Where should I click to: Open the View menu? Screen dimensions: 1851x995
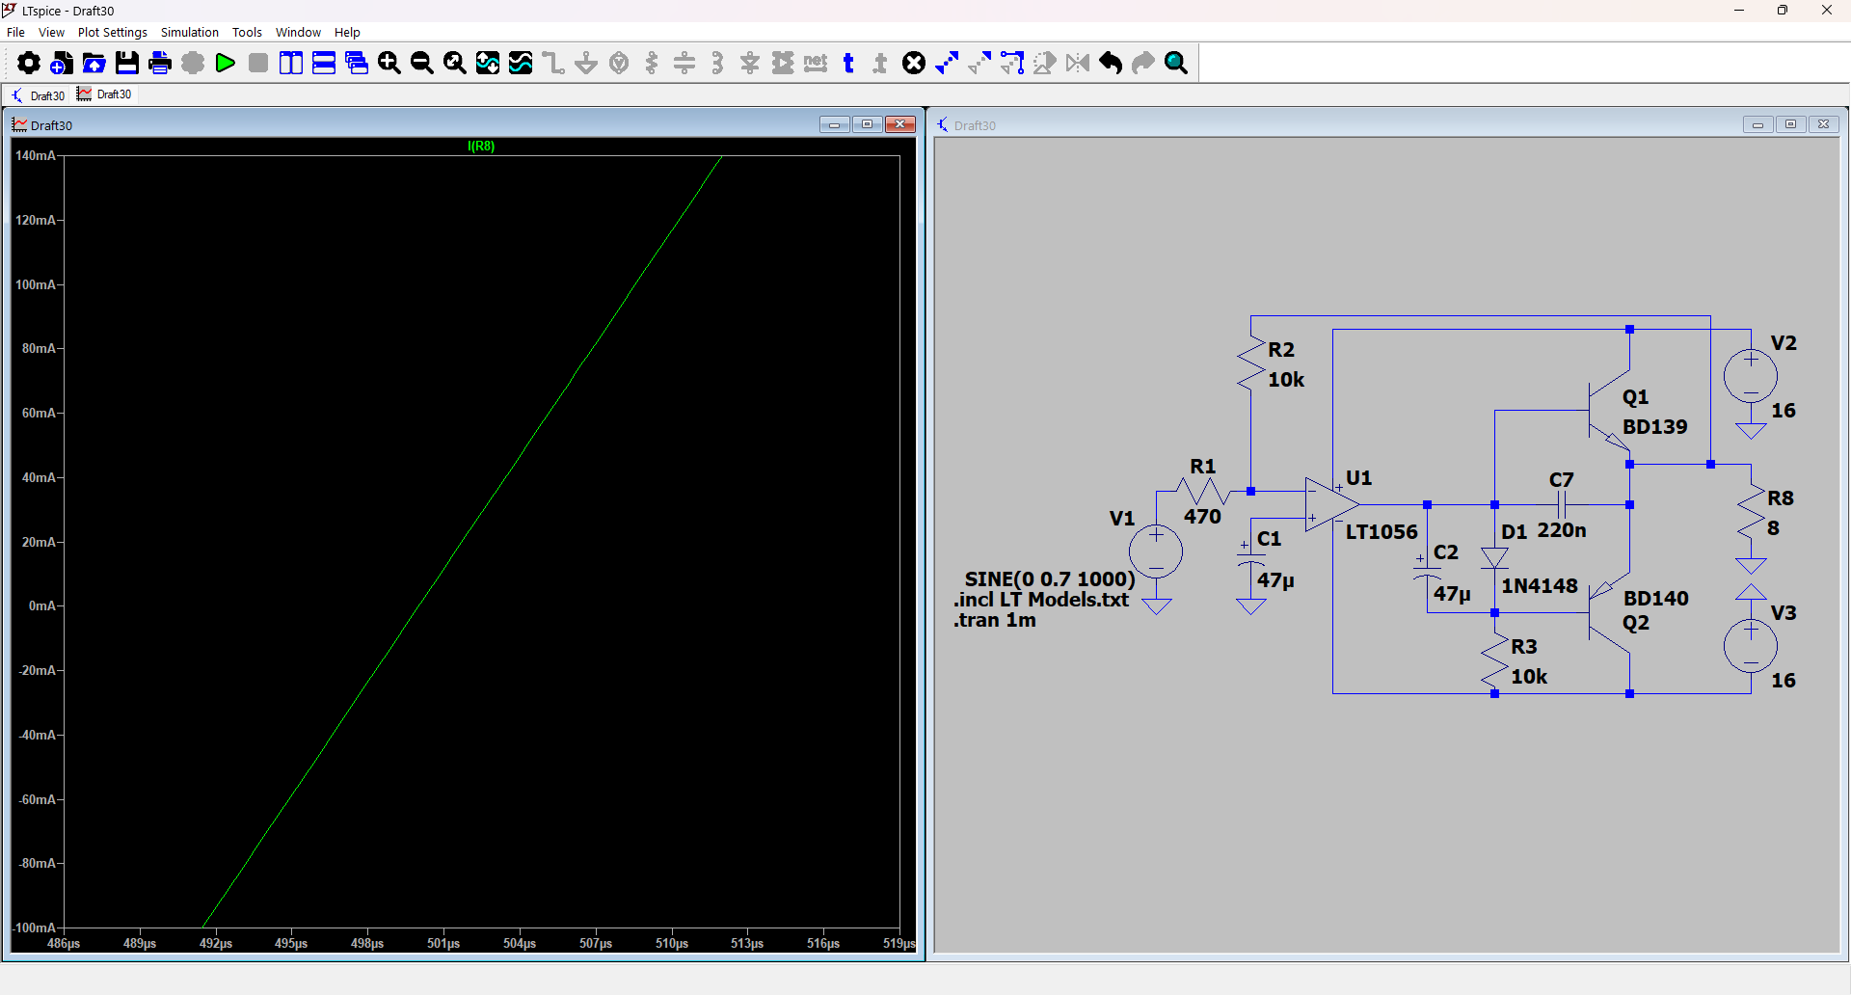coord(51,32)
